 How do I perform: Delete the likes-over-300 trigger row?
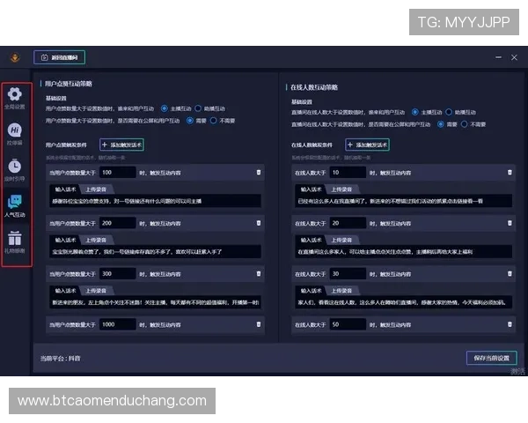(x=259, y=273)
